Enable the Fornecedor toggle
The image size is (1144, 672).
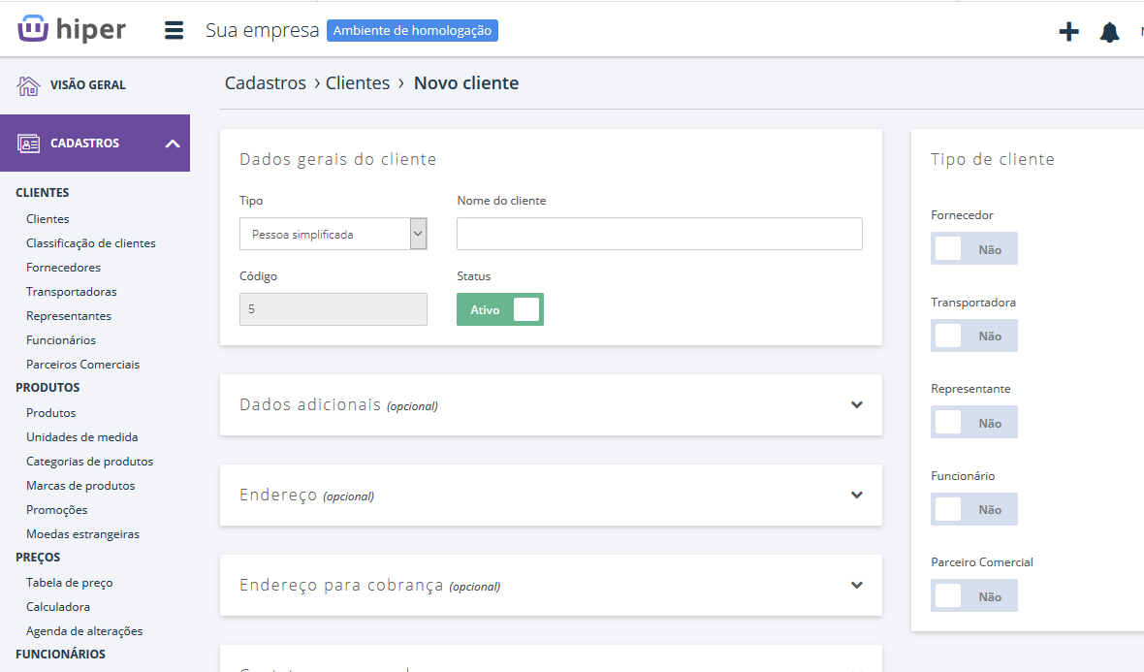(973, 249)
